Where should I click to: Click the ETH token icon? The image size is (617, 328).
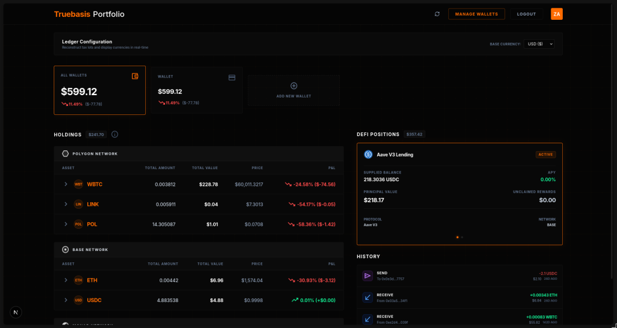[79, 280]
